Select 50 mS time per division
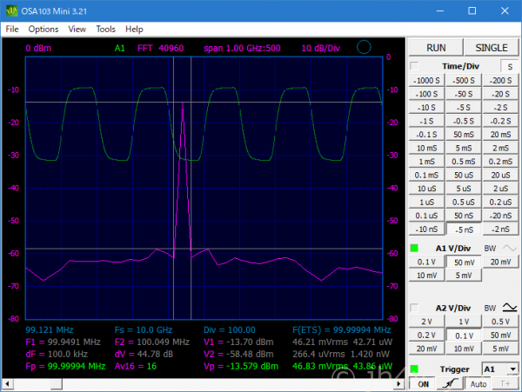Screen dimensions: 522x392 click(464, 135)
